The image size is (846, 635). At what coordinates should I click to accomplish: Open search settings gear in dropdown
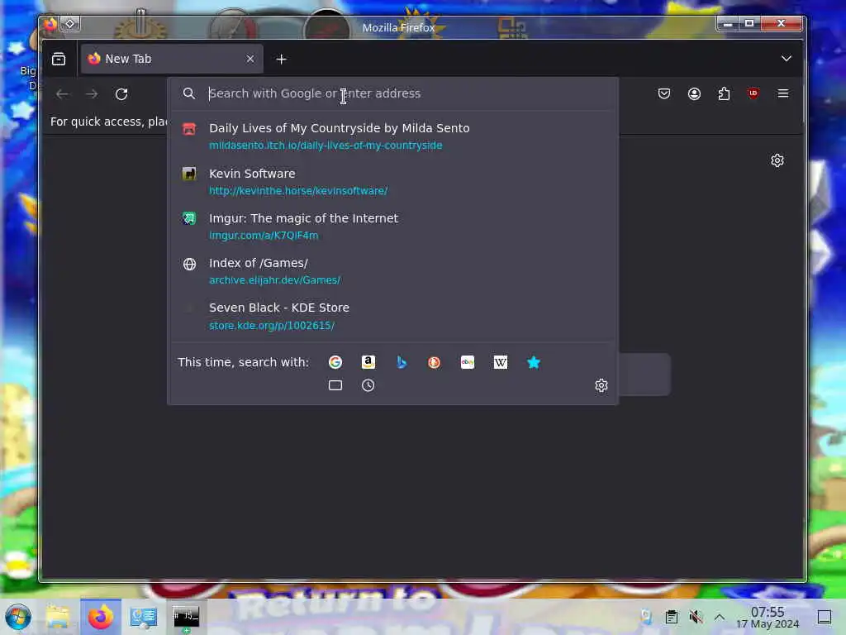(601, 385)
